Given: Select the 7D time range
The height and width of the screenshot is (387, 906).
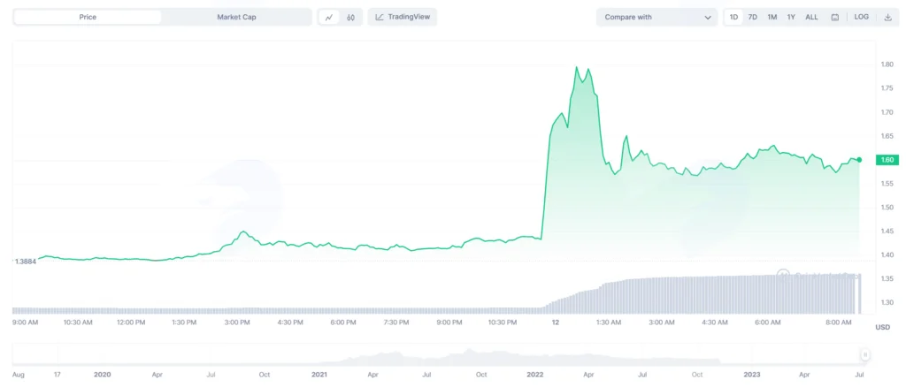Looking at the screenshot, I should (x=753, y=18).
